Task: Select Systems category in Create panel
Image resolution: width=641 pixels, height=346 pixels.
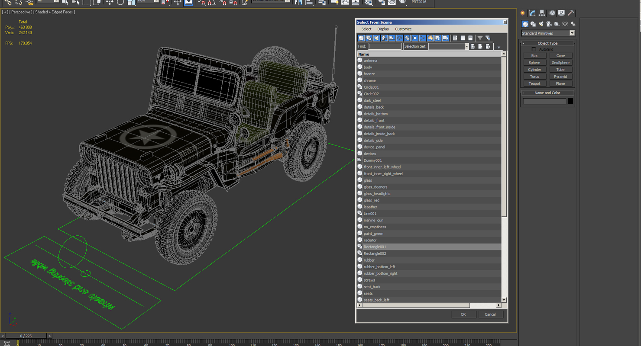Action: [573, 24]
